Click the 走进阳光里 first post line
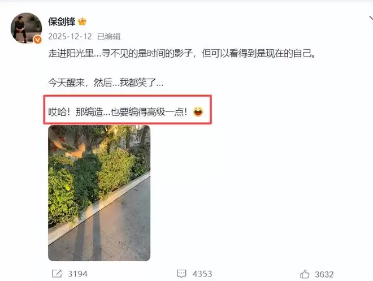The height and width of the screenshot is (281, 373). pos(182,53)
